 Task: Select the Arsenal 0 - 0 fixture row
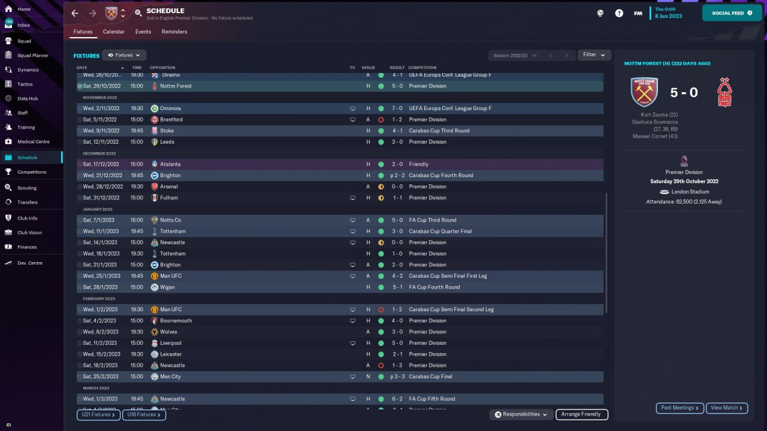[340, 187]
